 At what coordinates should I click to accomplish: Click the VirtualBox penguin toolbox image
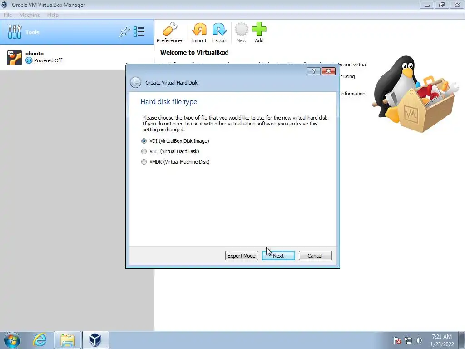[415, 94]
